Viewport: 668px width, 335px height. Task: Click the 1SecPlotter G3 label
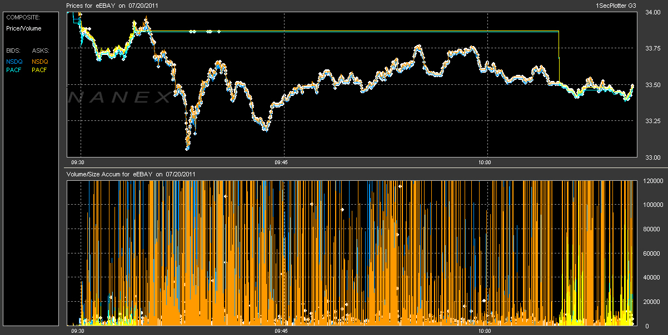coord(616,5)
